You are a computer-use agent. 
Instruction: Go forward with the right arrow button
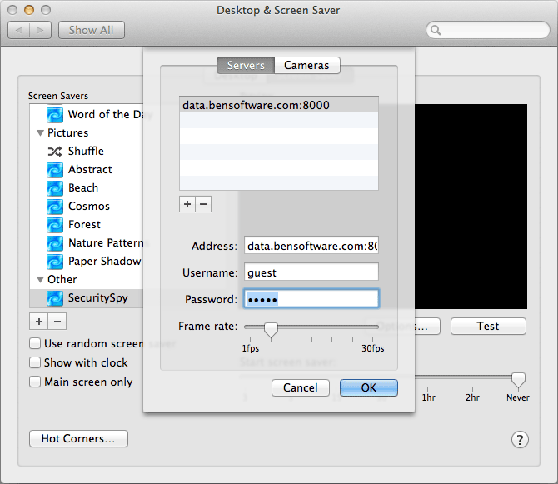click(40, 30)
